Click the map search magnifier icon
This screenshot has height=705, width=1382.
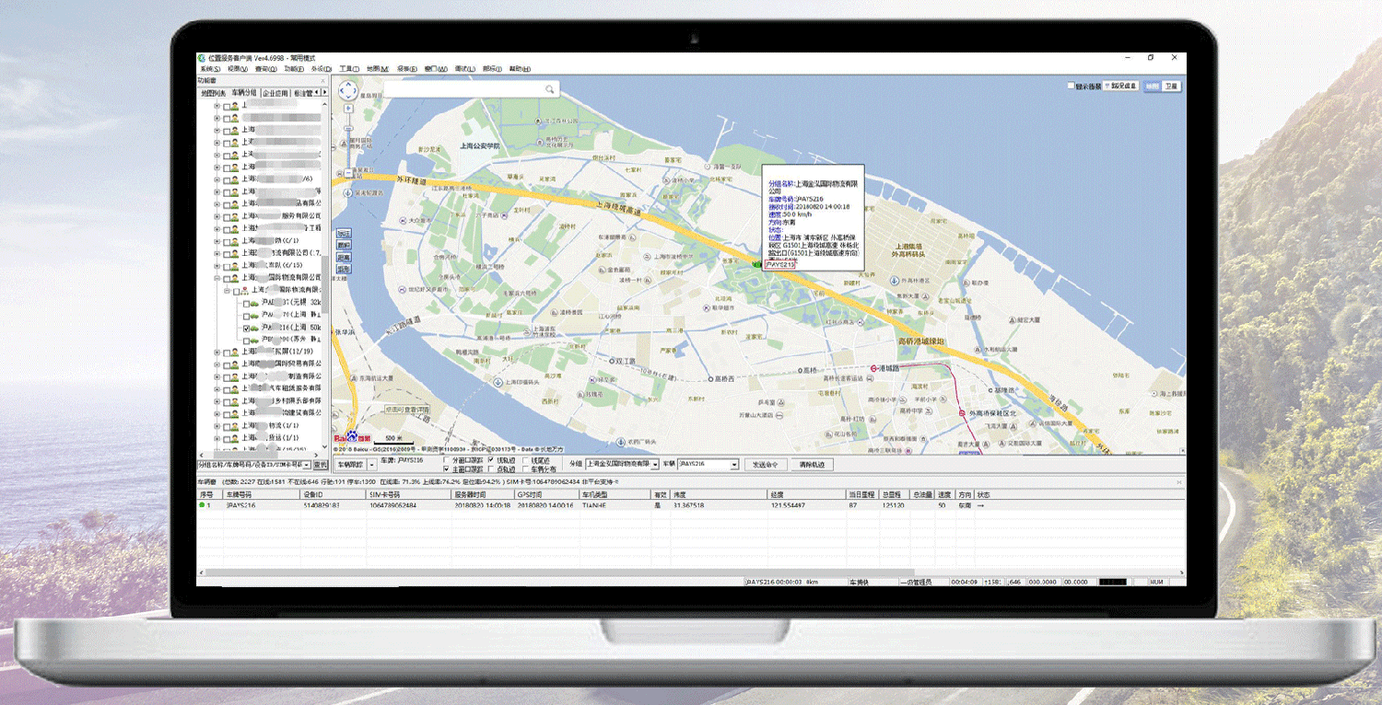coord(550,89)
